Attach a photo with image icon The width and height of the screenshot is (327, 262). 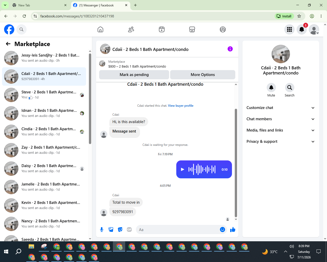(x=111, y=230)
